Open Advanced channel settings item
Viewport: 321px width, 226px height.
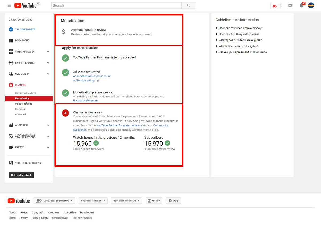[20, 114]
